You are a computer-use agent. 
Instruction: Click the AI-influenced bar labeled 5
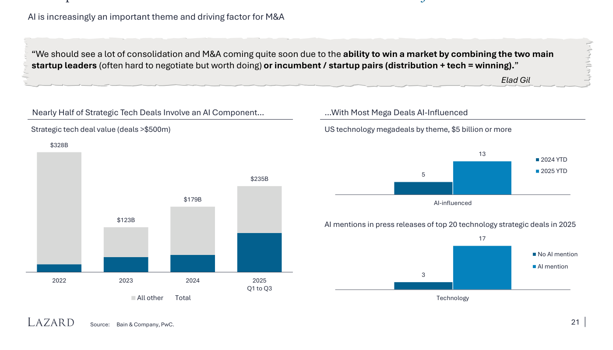click(423, 188)
